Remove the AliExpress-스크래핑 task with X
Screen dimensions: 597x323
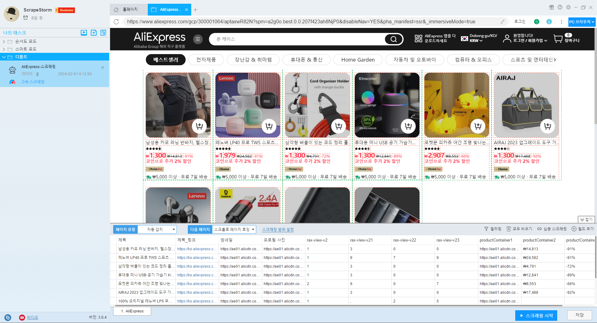point(103,67)
